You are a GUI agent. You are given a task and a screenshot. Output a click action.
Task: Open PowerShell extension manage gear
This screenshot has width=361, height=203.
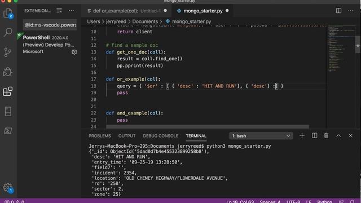74,52
